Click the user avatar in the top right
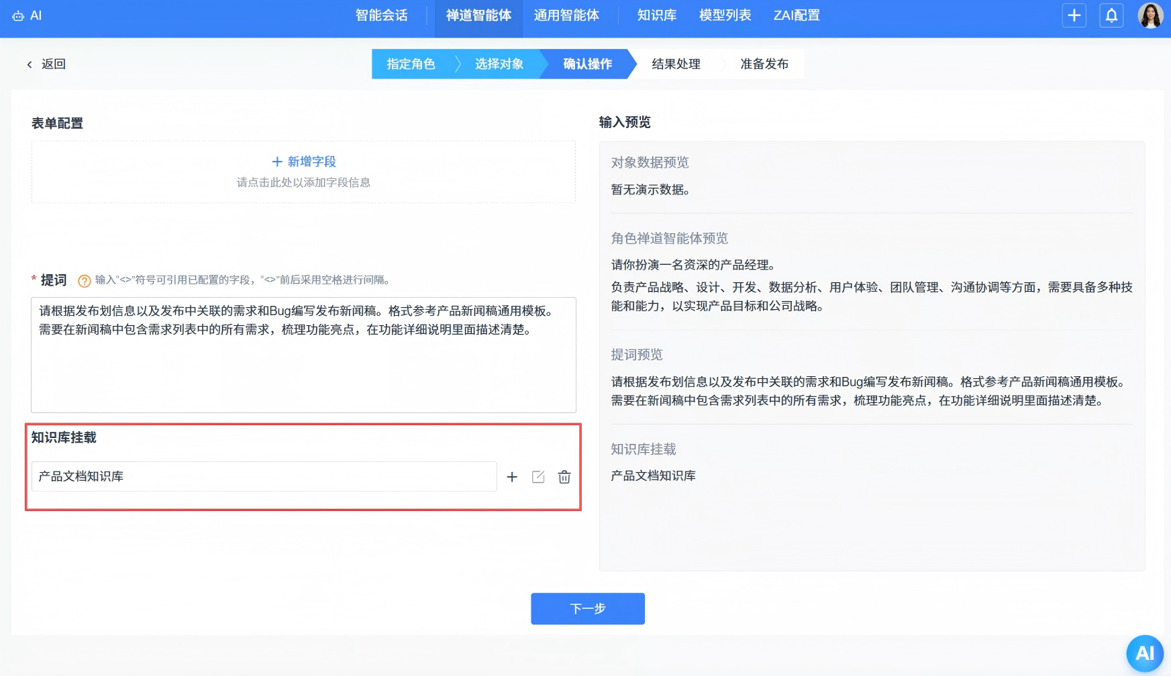Screen dimensions: 1171x676 point(1150,15)
